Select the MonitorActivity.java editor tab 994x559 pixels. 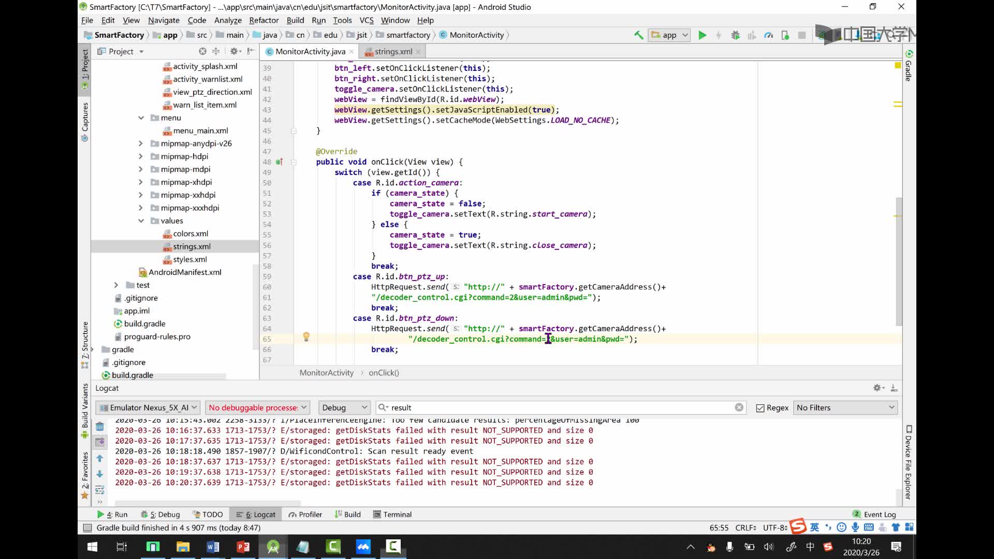click(x=310, y=51)
